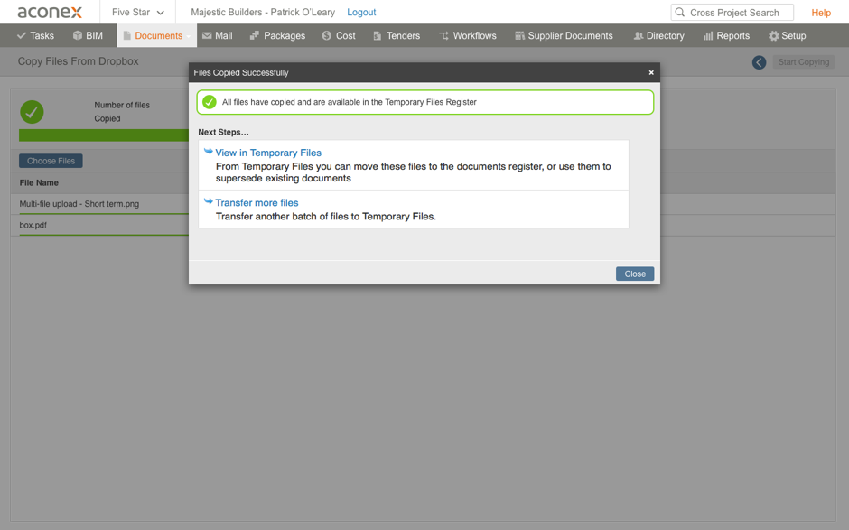Click the File Name column header
849x530 pixels.
click(x=39, y=183)
